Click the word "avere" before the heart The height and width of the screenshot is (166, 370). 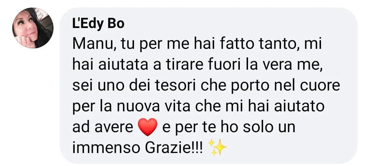click(114, 127)
